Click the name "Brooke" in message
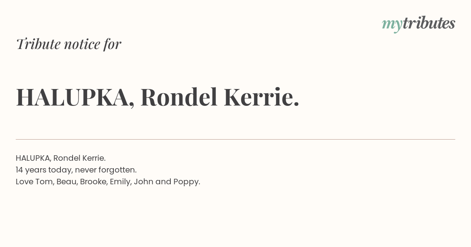This screenshot has height=247, width=471. tap(94, 182)
